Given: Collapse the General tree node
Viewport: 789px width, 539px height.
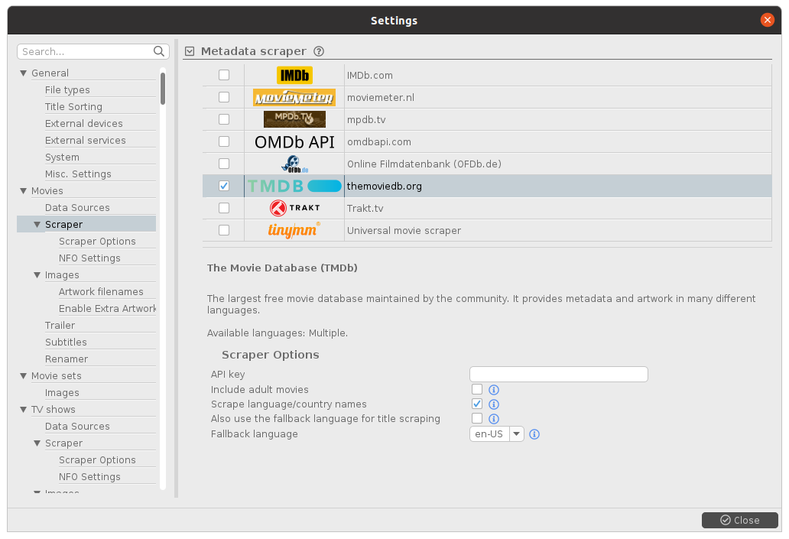Looking at the screenshot, I should click(24, 73).
